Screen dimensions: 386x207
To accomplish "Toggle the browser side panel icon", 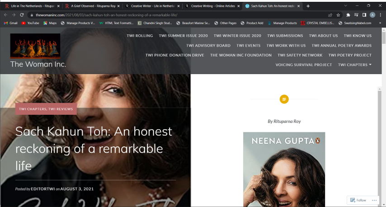I will pyautogui.click(x=364, y=15).
